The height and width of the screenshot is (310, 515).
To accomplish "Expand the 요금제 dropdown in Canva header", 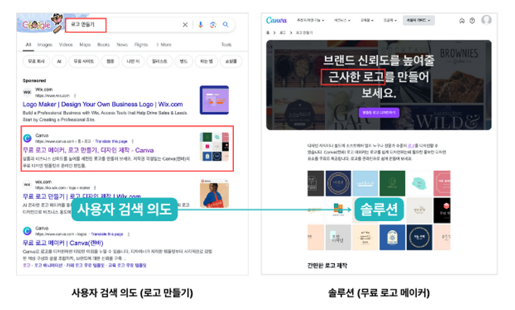I will (390, 20).
